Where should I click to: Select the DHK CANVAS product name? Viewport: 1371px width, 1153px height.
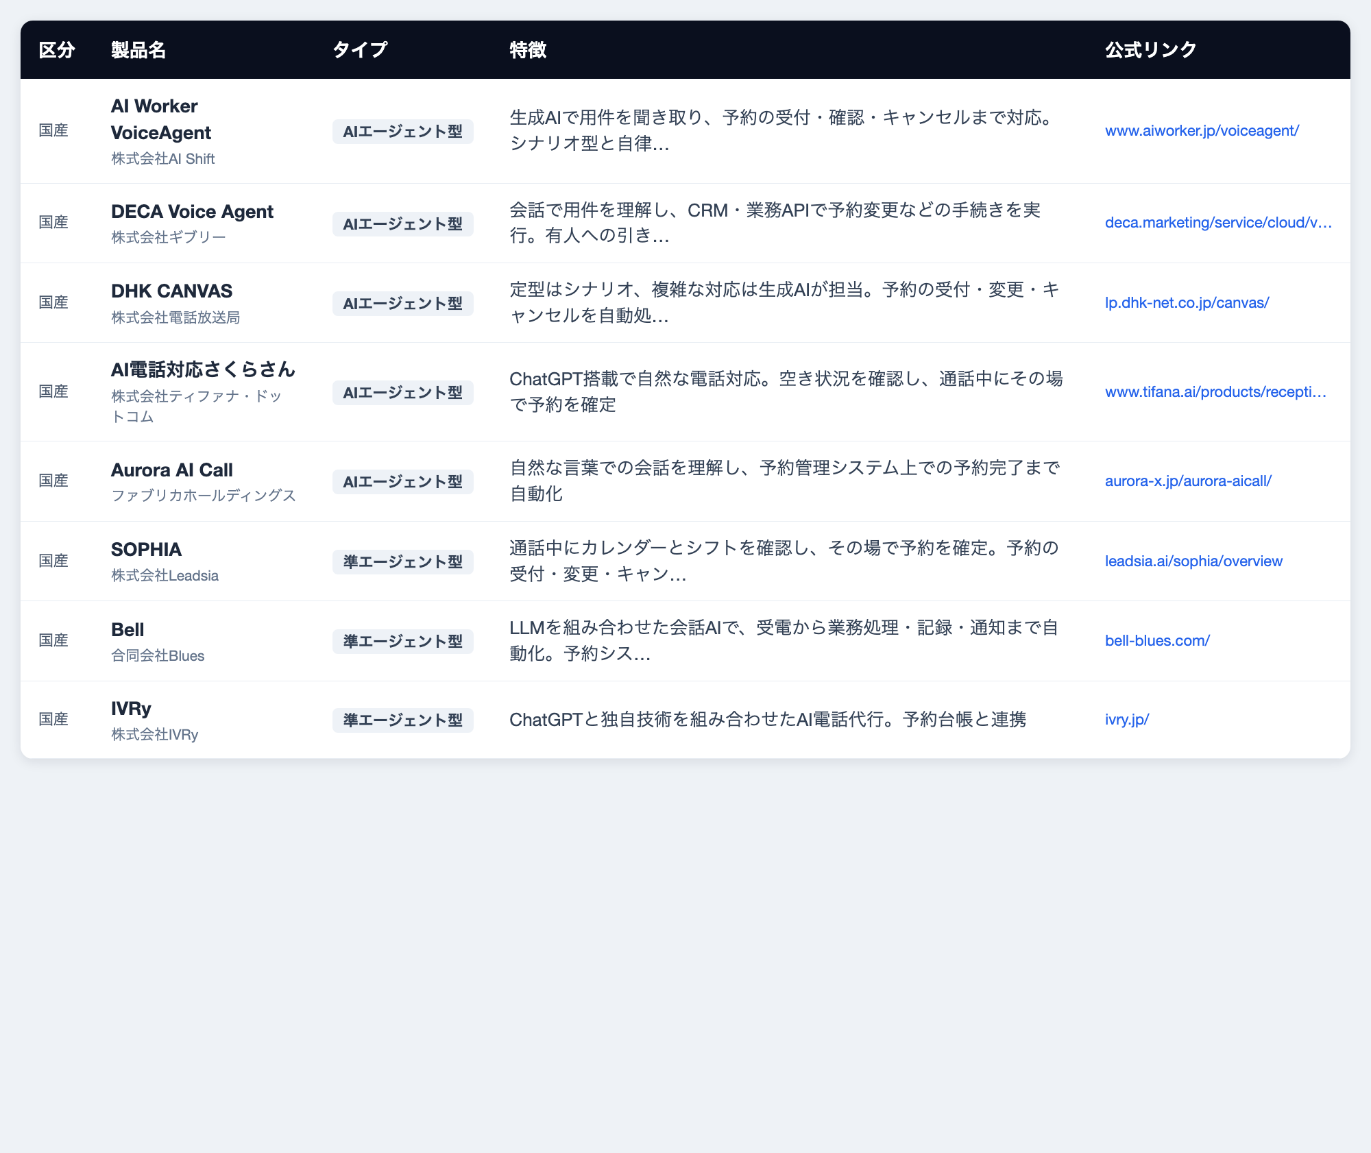[171, 291]
